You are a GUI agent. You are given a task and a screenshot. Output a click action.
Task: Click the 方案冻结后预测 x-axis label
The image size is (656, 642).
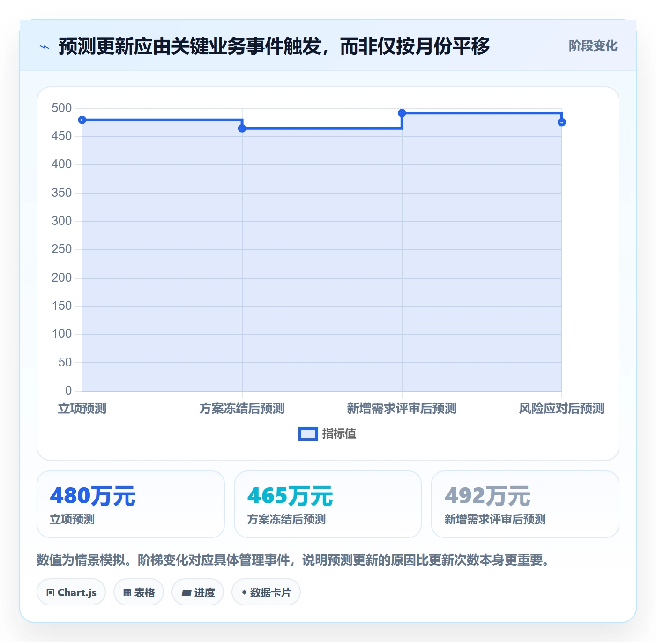pyautogui.click(x=242, y=409)
